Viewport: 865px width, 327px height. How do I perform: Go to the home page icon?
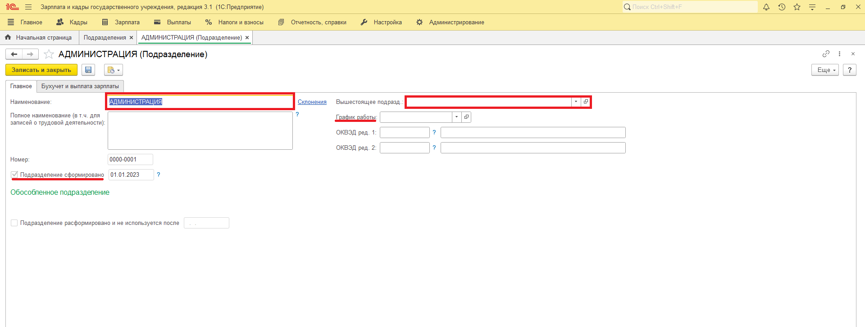(x=8, y=37)
